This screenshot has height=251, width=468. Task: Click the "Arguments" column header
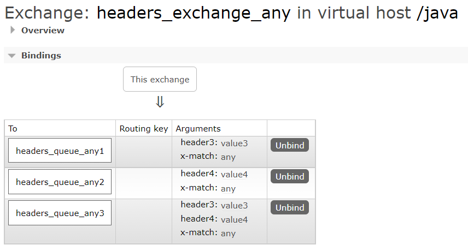198,129
